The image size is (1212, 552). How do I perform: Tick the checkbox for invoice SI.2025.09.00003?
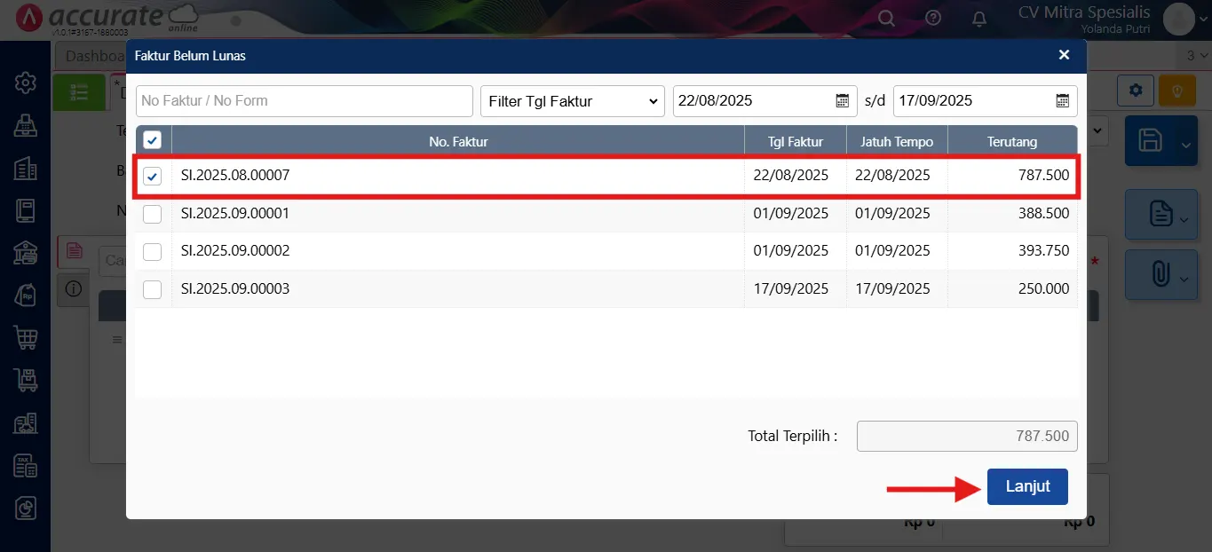[x=153, y=289]
